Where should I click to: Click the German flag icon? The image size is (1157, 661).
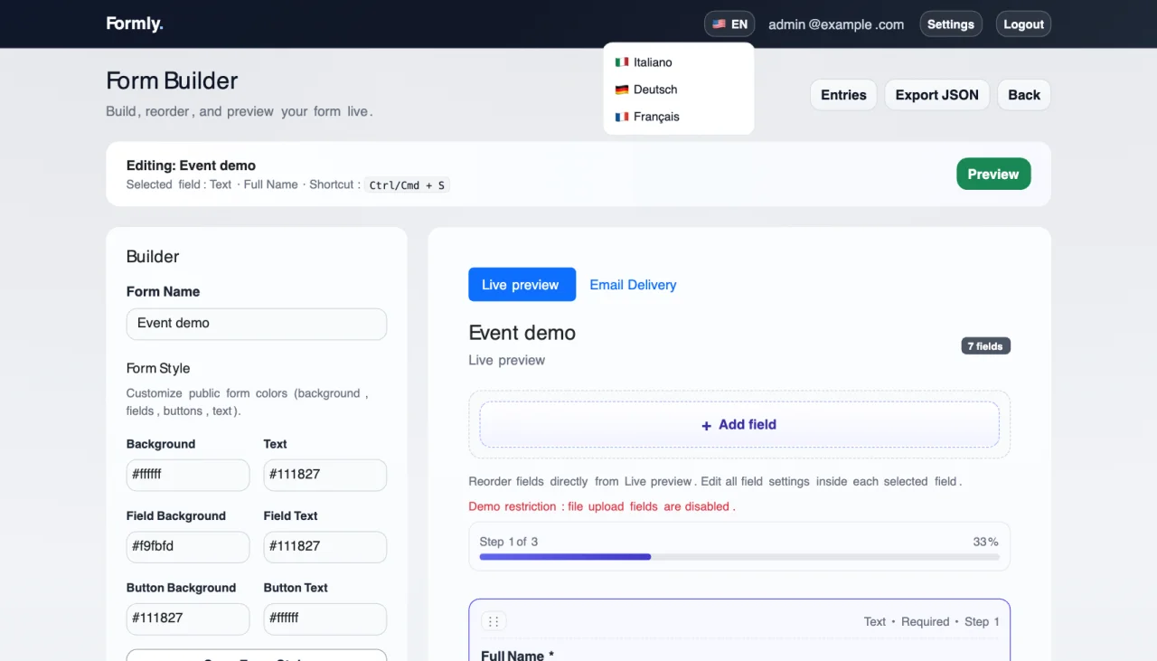622,90
